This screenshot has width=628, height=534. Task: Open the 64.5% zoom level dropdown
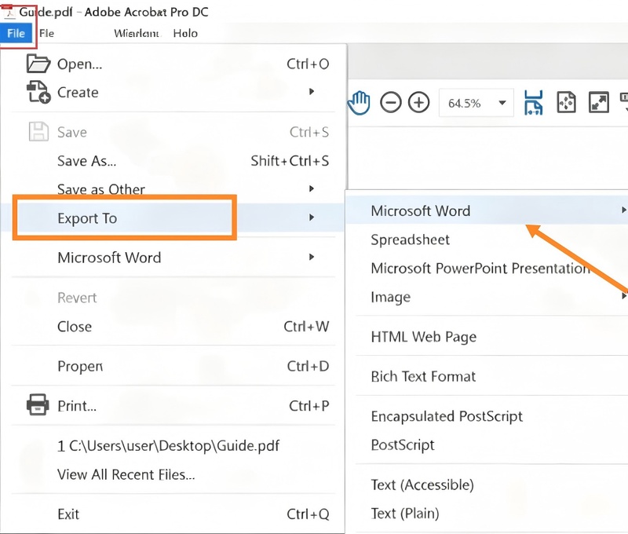click(x=502, y=103)
